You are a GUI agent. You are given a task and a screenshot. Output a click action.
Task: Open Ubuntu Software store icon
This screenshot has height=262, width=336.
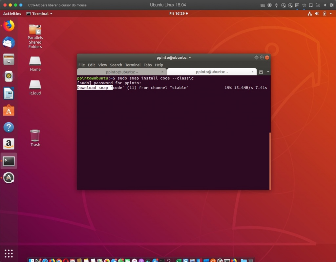[9, 110]
